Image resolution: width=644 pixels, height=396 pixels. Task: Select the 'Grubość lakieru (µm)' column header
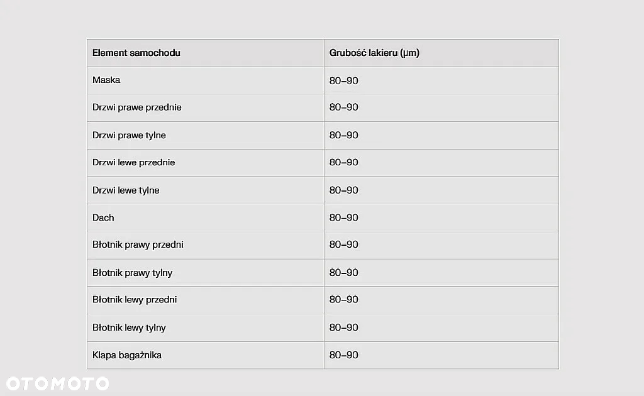(374, 53)
